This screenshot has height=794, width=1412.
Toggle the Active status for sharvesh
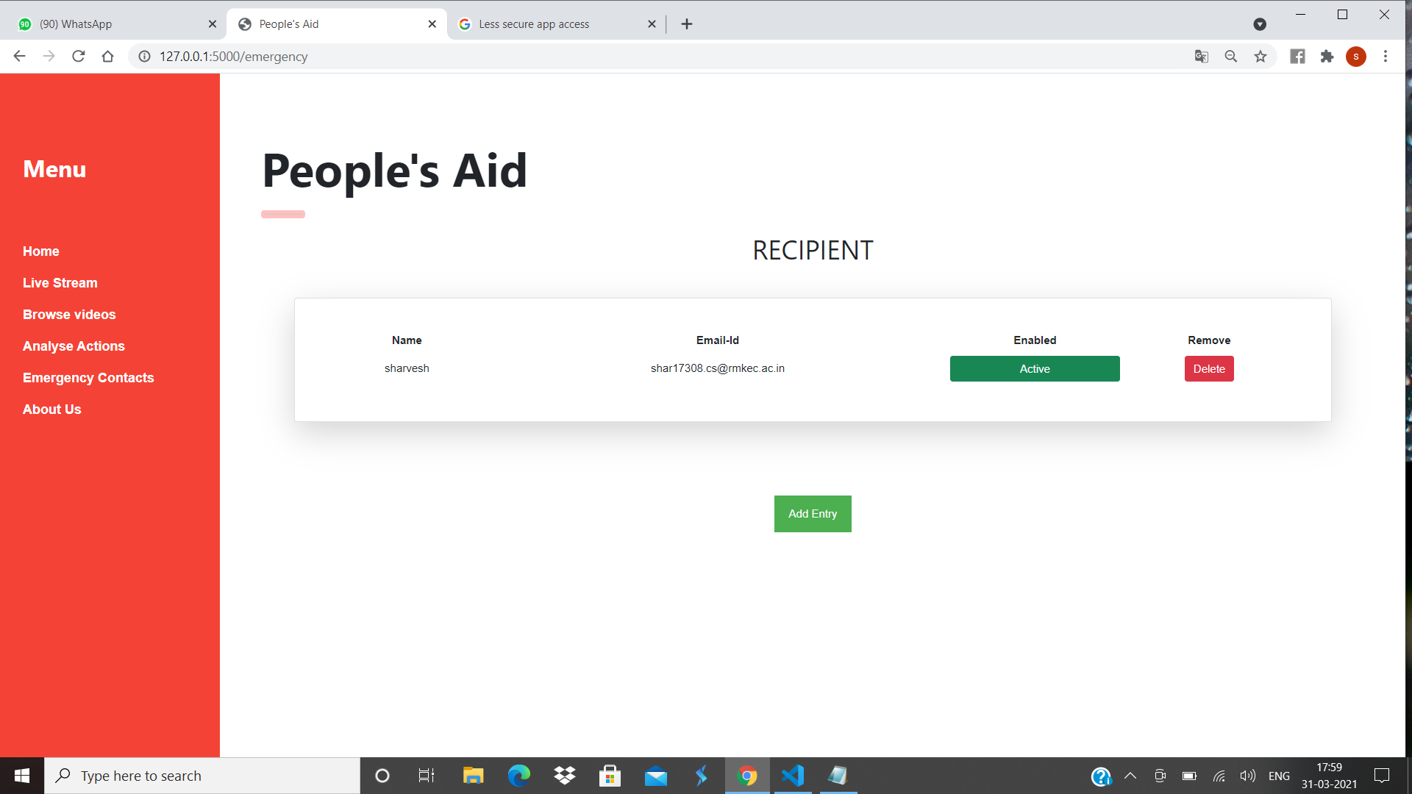point(1035,369)
